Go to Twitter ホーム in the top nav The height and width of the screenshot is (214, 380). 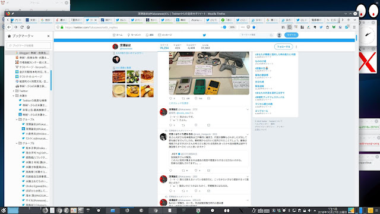[x=118, y=35]
